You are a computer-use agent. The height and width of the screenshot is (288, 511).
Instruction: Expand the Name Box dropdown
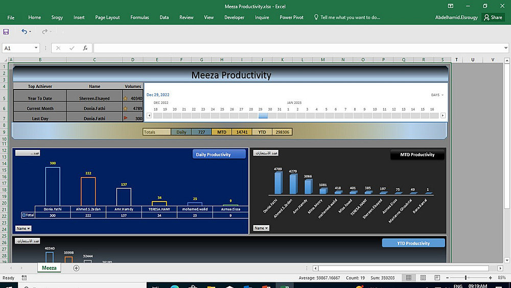[36, 48]
